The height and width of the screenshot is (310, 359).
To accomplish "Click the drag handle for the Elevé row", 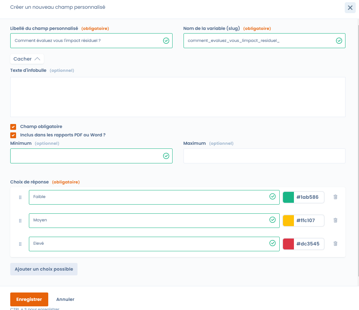I will point(20,244).
